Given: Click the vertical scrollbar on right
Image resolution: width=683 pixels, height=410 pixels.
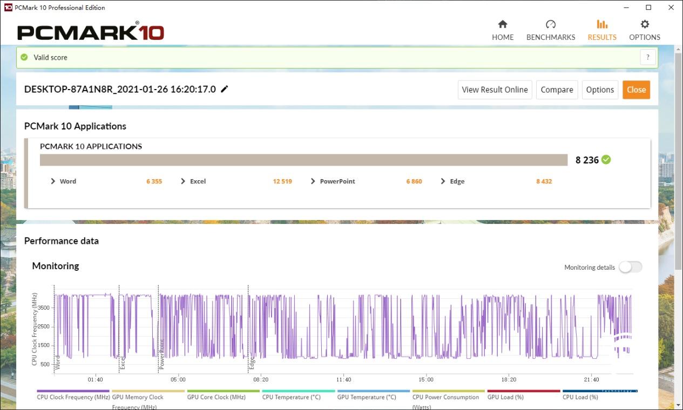Looking at the screenshot, I should (x=679, y=162).
